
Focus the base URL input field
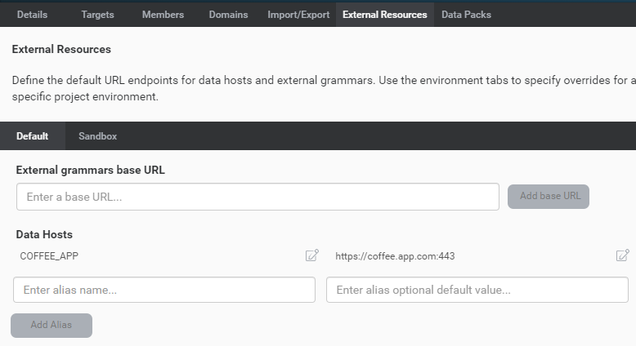[258, 197]
